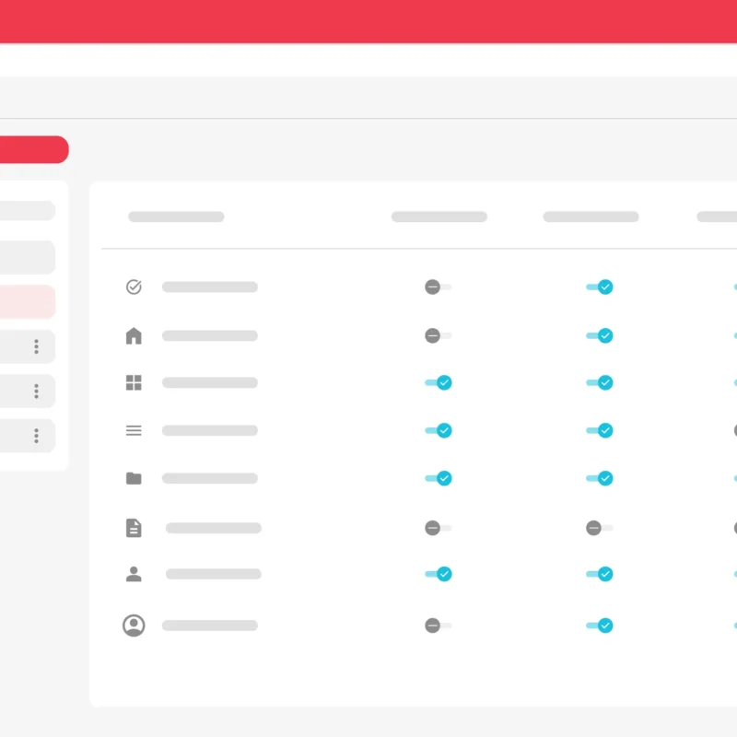The width and height of the screenshot is (737, 737).
Task: Click label placeholder in home row
Action: pyautogui.click(x=210, y=335)
